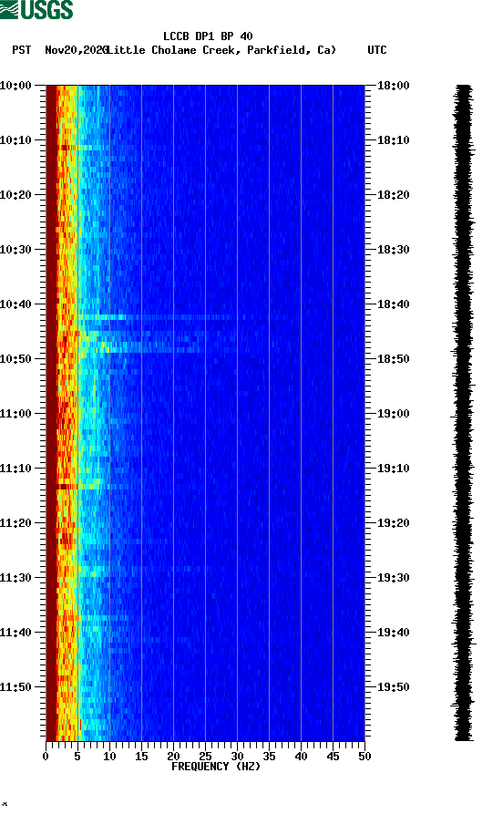Click the '10:20' PST time label
Image resolution: width=503 pixels, height=814 pixels.
click(15, 195)
